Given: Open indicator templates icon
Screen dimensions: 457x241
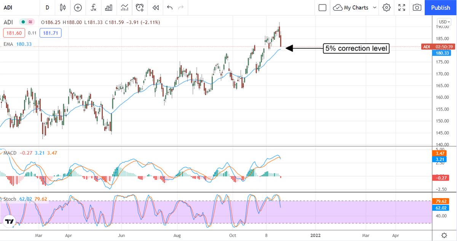Looking at the screenshot, I should [125, 7].
